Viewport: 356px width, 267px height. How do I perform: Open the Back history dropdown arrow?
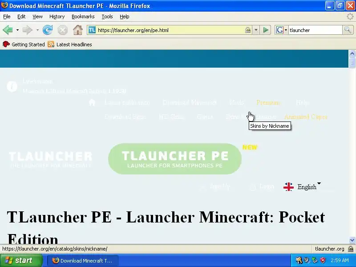17,30
